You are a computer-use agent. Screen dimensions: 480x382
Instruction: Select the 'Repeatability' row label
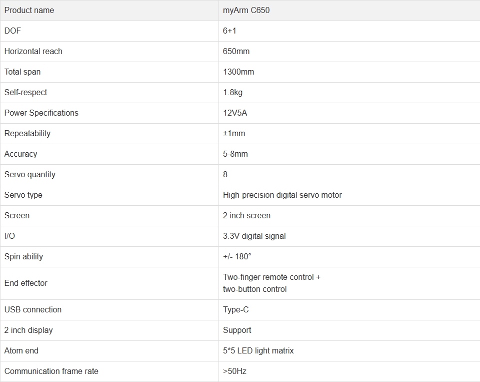[x=27, y=134]
